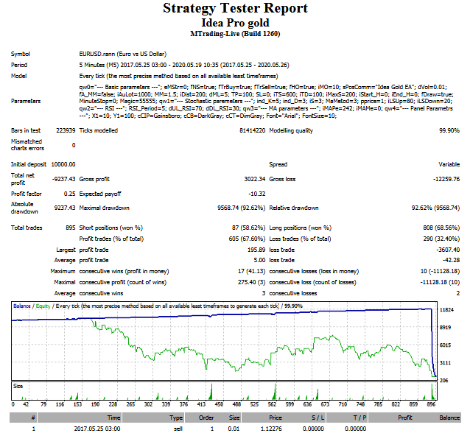
Task: Click the x-axis tick label 153
Action: 77,404
